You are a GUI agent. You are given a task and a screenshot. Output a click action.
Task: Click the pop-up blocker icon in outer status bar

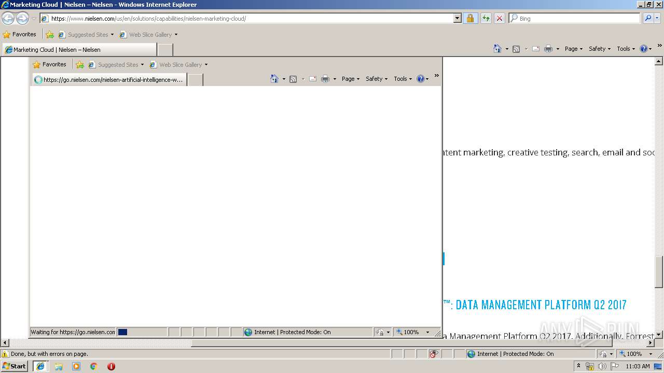434,354
